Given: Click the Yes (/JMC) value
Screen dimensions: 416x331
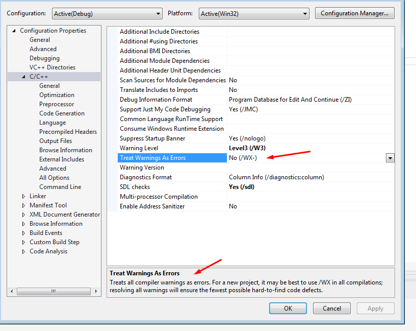Looking at the screenshot, I should pyautogui.click(x=243, y=109).
